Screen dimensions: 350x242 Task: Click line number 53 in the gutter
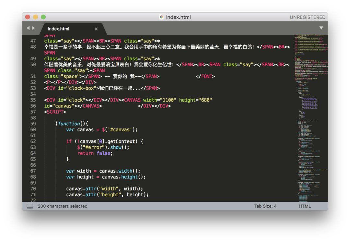pos(33,88)
